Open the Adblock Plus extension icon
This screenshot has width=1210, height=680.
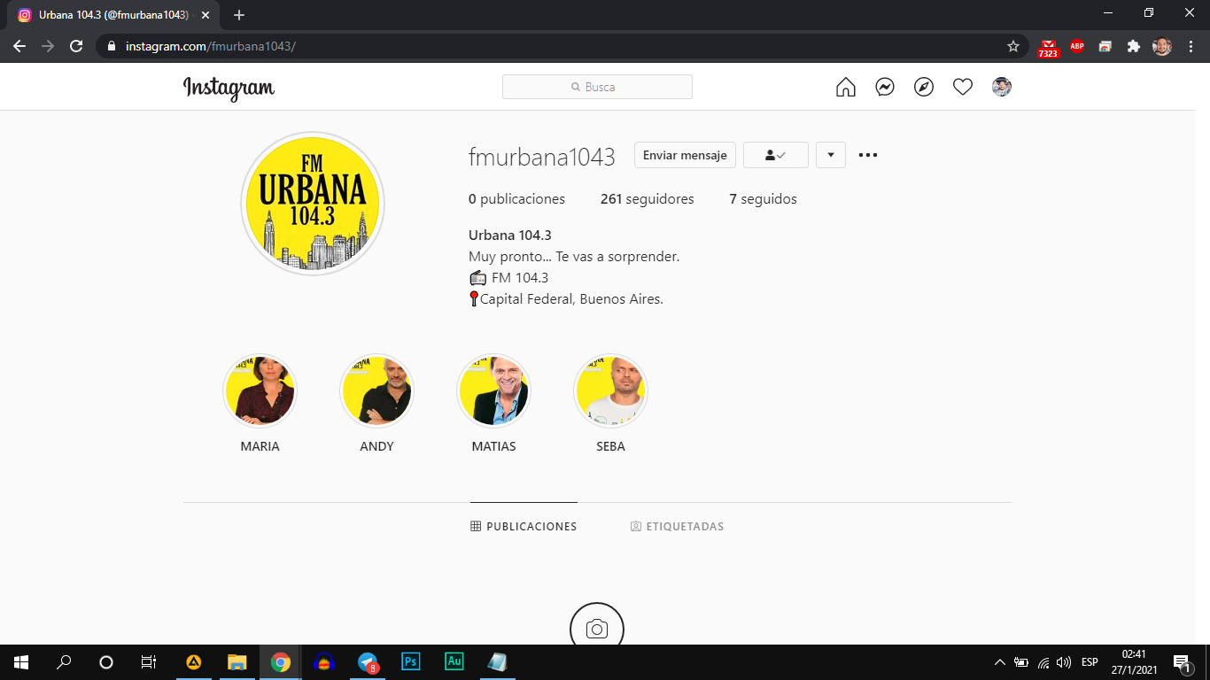click(x=1077, y=46)
